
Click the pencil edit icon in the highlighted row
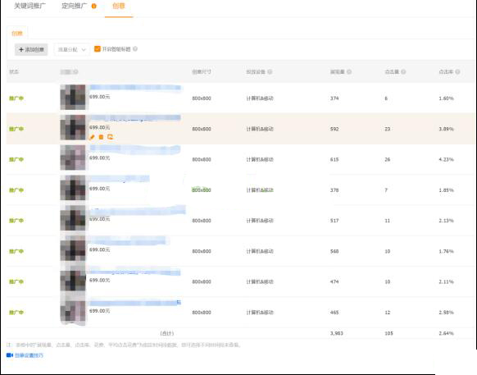click(x=92, y=137)
